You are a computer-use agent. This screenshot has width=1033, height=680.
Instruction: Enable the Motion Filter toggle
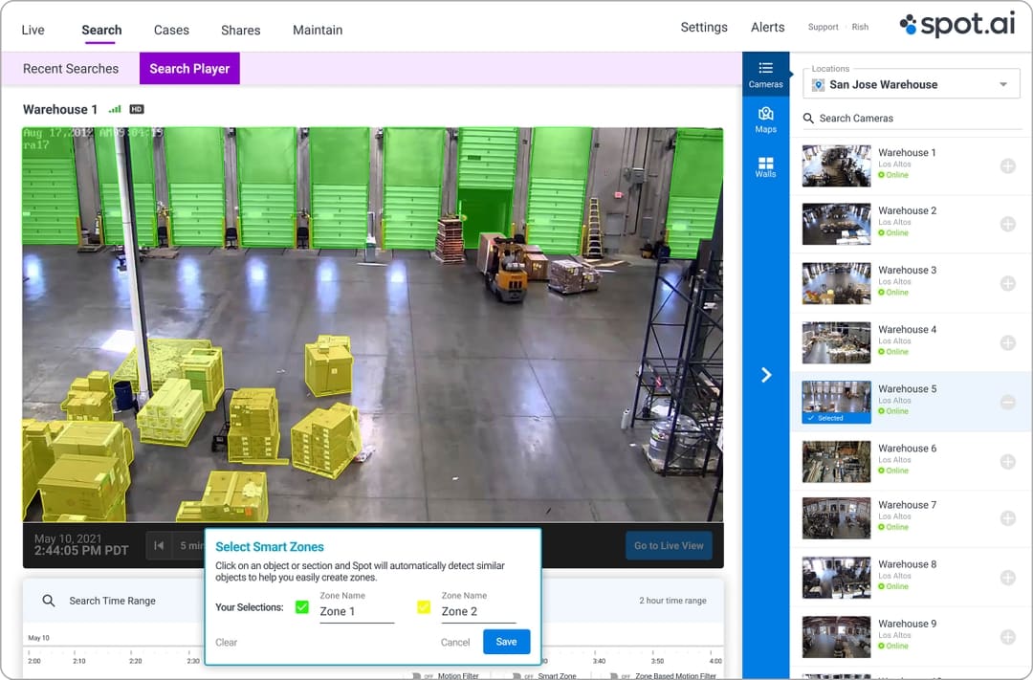point(418,673)
